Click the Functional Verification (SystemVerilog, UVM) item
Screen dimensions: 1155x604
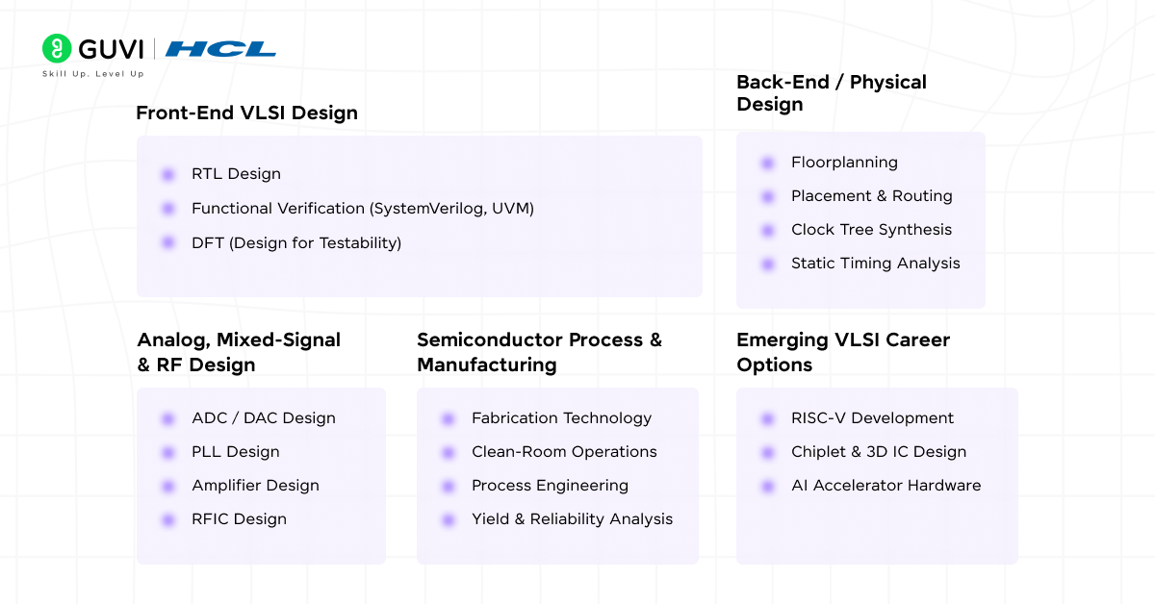tap(362, 209)
